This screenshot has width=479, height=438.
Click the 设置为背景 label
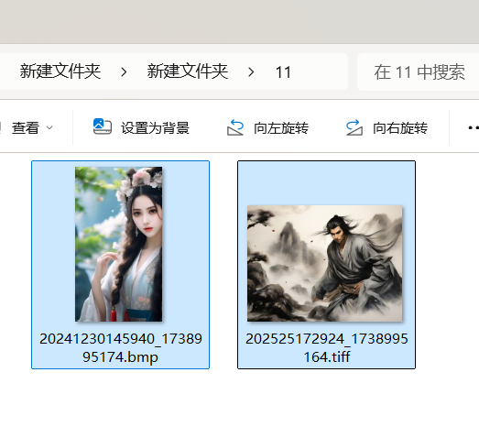tap(155, 127)
